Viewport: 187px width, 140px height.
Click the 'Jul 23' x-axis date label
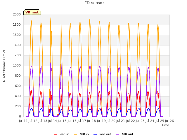140,121
